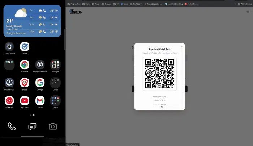Click the Waiting for scan status text

click(160, 97)
